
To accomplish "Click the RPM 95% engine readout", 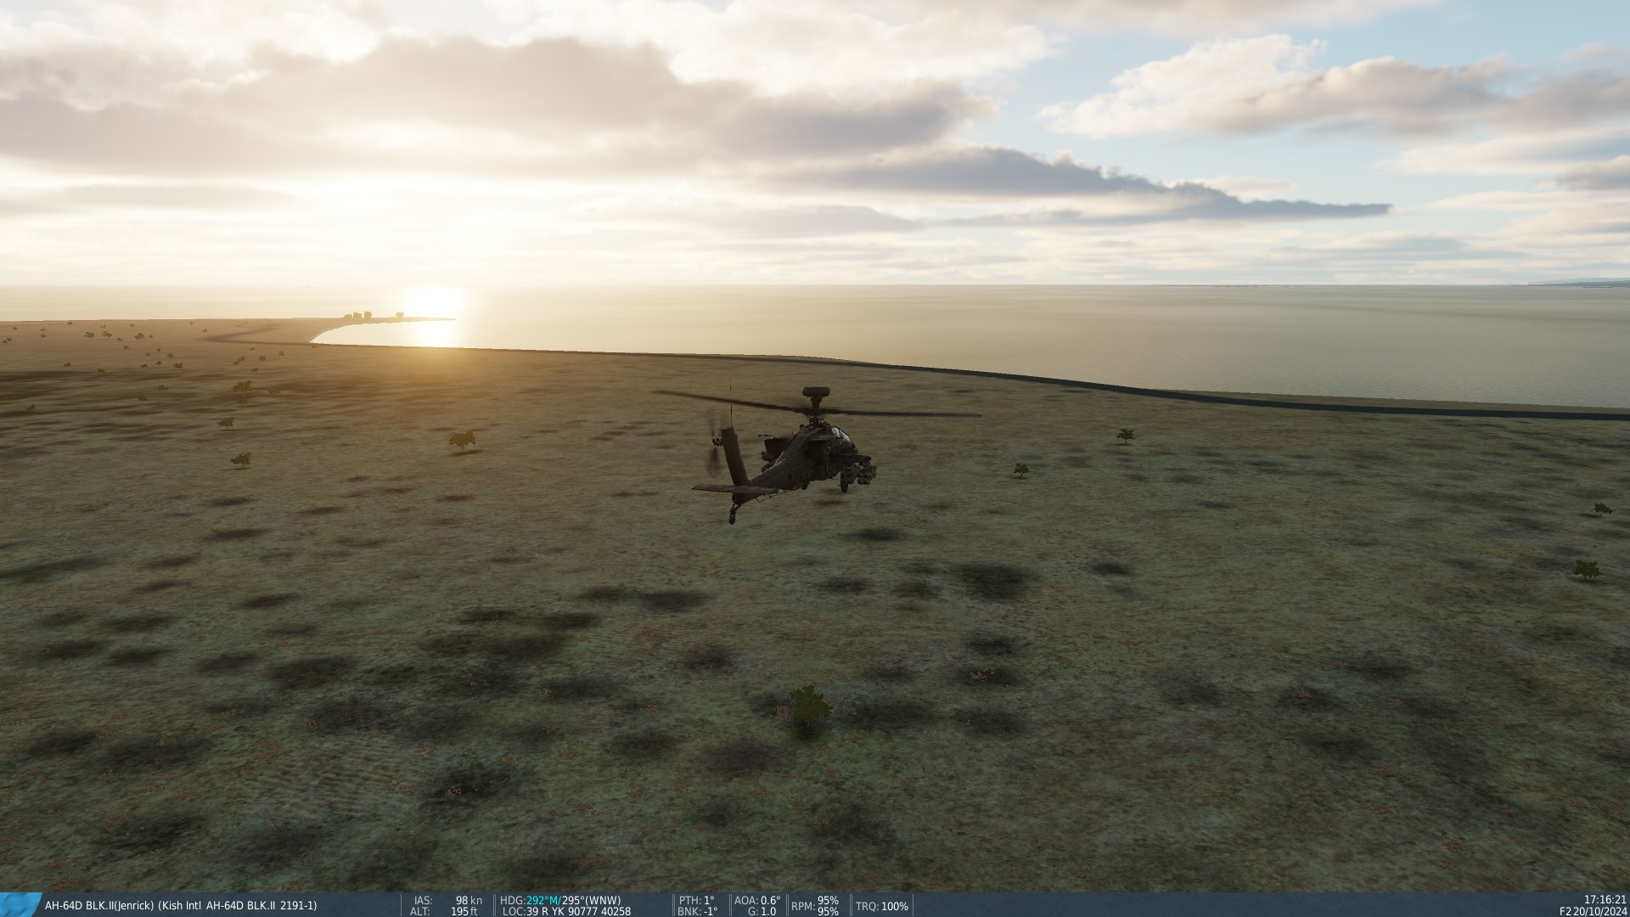I will pyautogui.click(x=815, y=906).
